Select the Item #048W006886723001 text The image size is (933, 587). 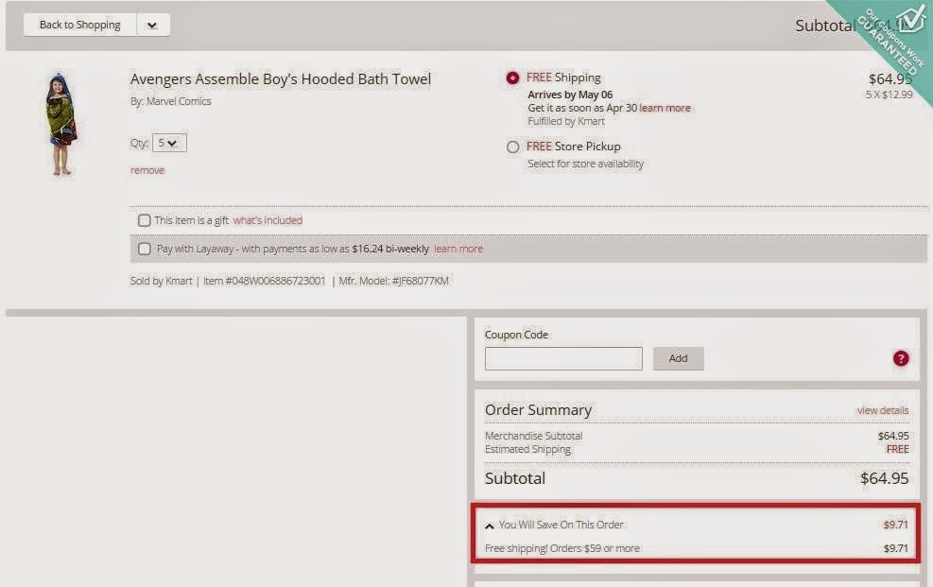click(264, 281)
